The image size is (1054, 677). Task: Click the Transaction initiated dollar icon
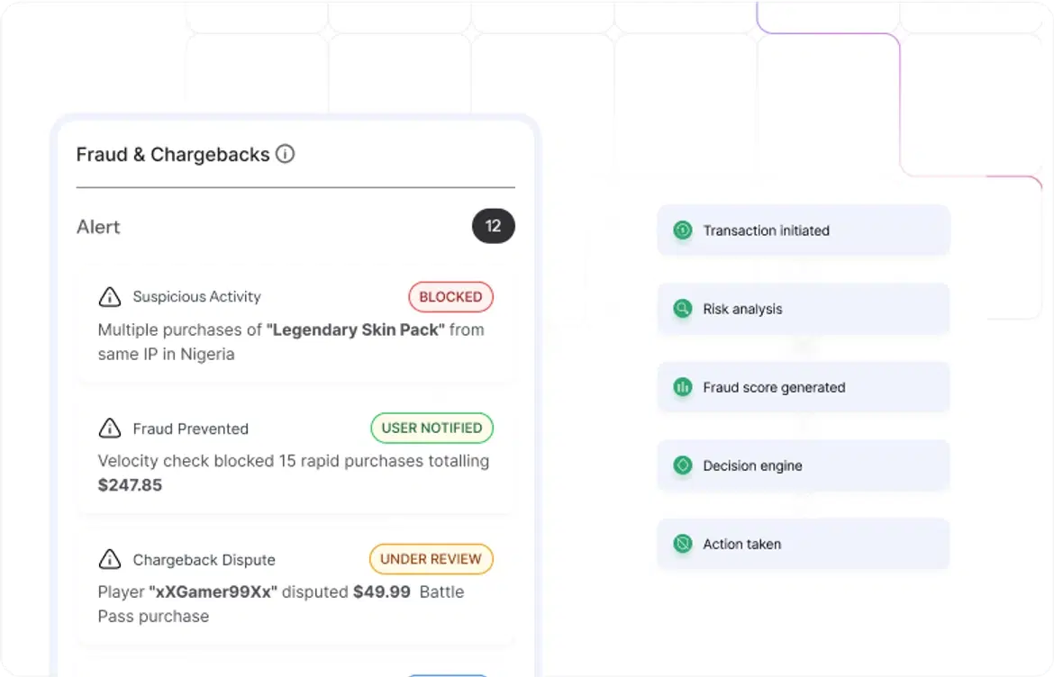tap(683, 230)
